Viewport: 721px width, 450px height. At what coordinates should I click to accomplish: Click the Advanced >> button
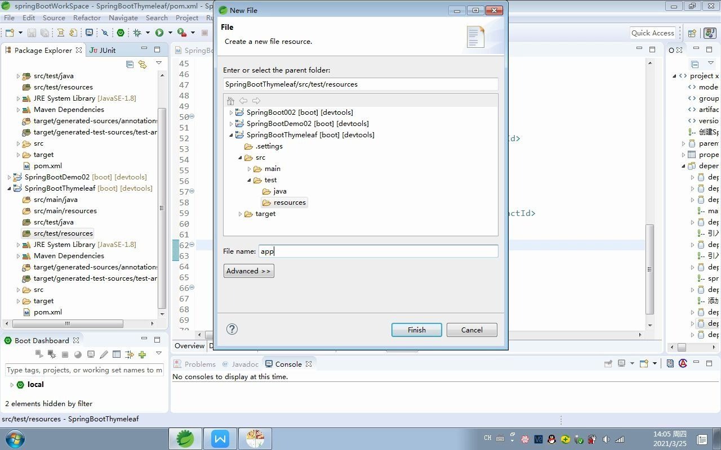248,271
